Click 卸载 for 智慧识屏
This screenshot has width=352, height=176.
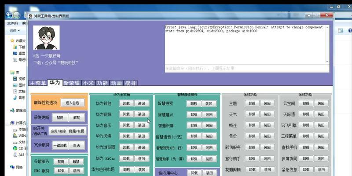[x=194, y=125]
